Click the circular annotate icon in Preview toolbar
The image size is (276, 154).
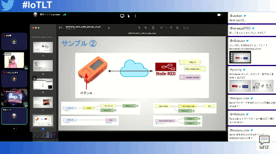(x=177, y=28)
